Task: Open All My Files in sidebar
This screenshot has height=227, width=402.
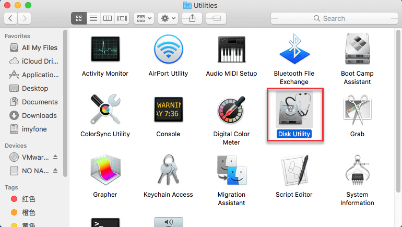Action: 33,47
